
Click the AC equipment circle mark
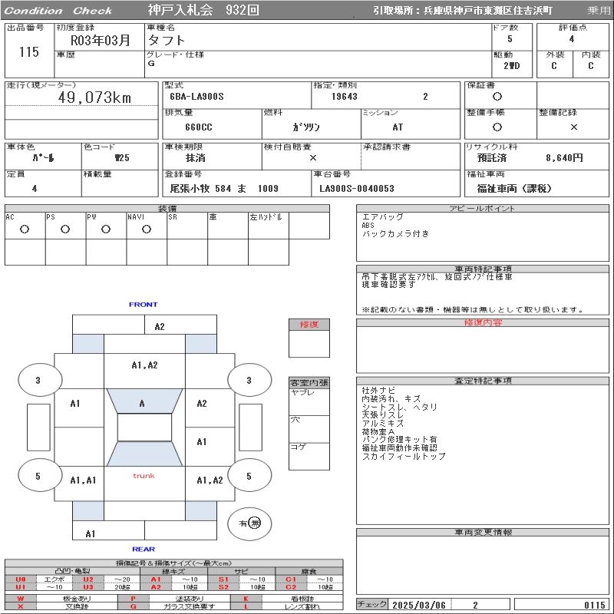click(25, 229)
